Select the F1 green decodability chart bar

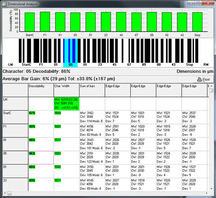45,22
